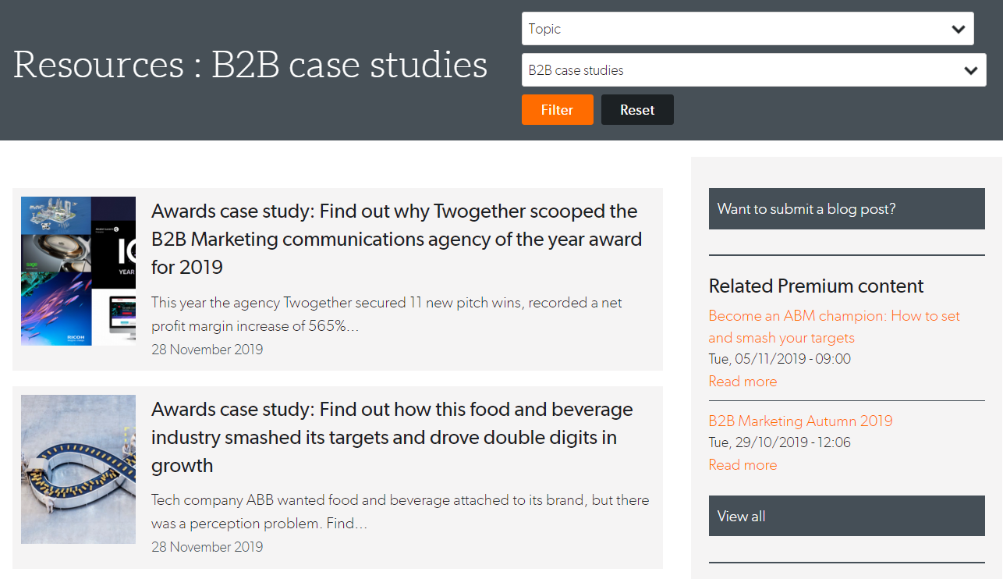The width and height of the screenshot is (1003, 579).
Task: Click Want to submit a blog post?
Action: point(847,209)
